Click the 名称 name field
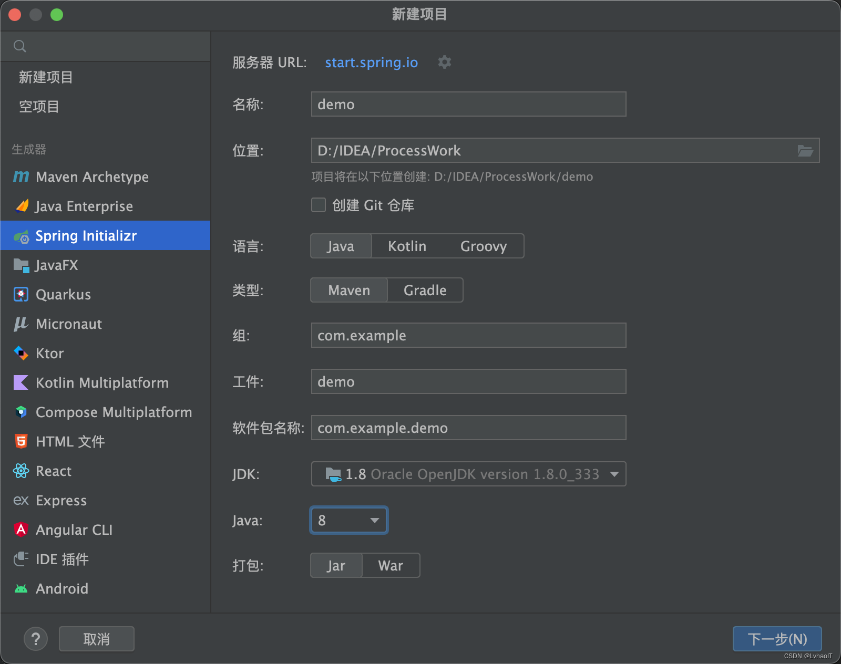Image resolution: width=841 pixels, height=664 pixels. pyautogui.click(x=469, y=104)
